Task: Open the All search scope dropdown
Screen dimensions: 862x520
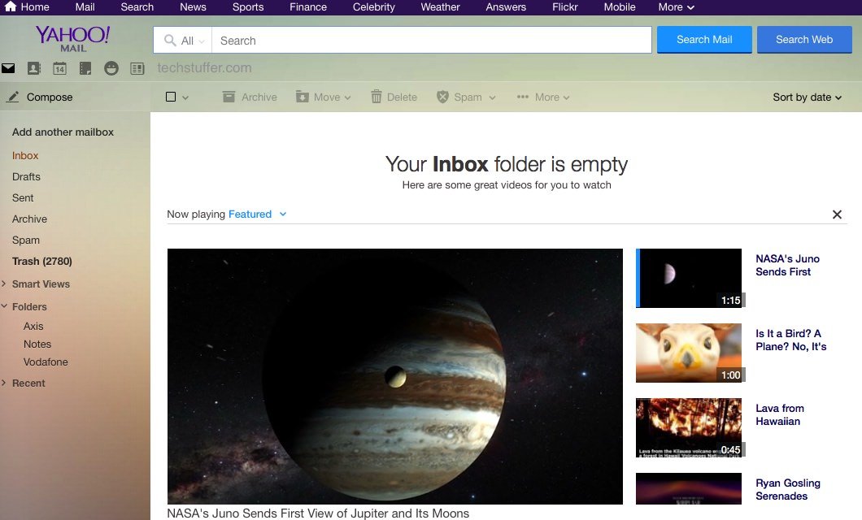Action: tap(185, 41)
